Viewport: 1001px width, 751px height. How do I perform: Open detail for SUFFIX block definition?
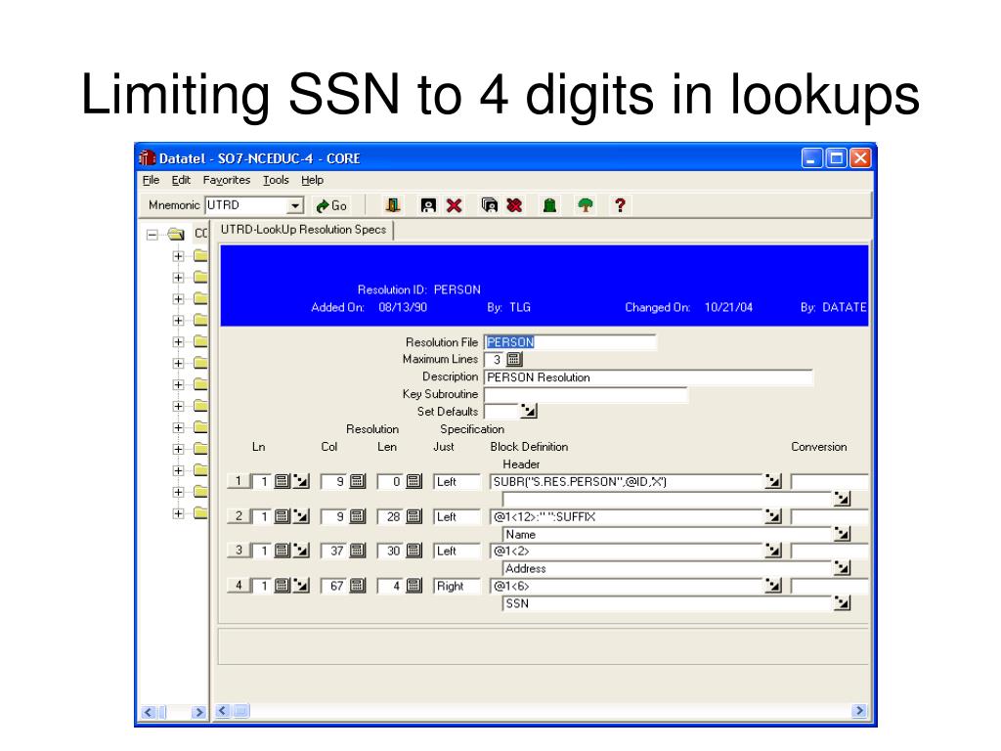(x=773, y=516)
